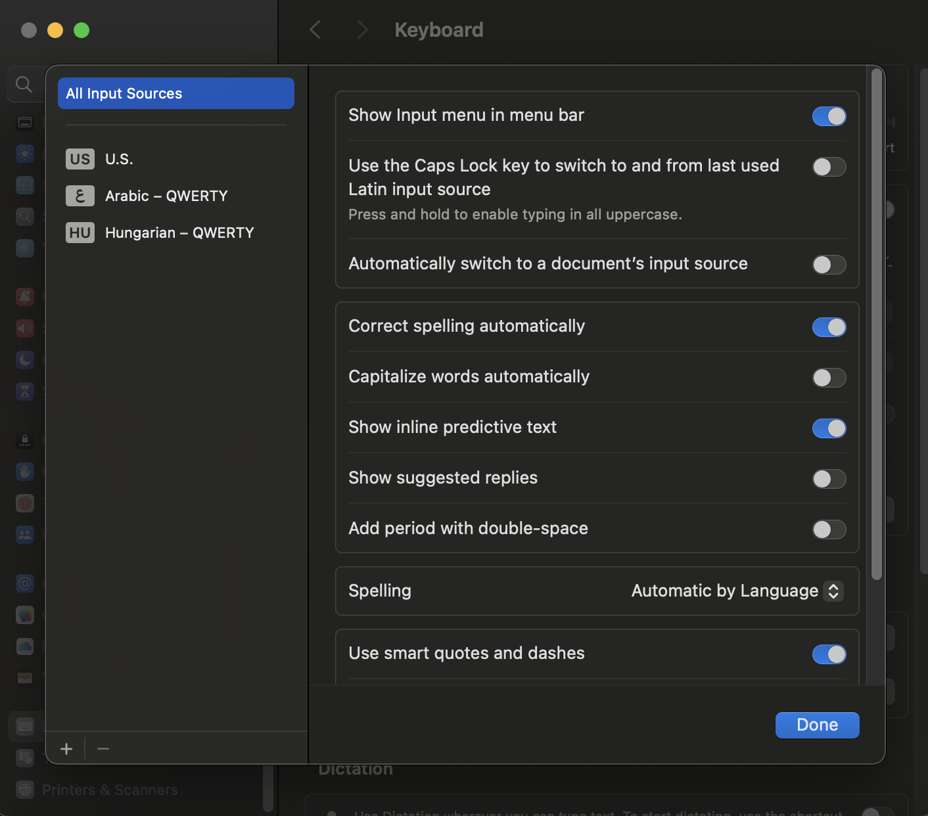The height and width of the screenshot is (816, 928).
Task: Click the search magnifier icon in sidebar
Action: click(x=24, y=84)
